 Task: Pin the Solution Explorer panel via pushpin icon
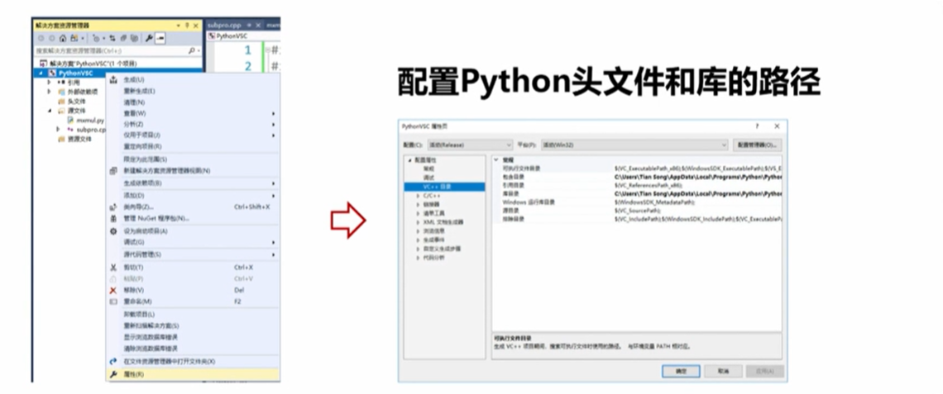187,26
